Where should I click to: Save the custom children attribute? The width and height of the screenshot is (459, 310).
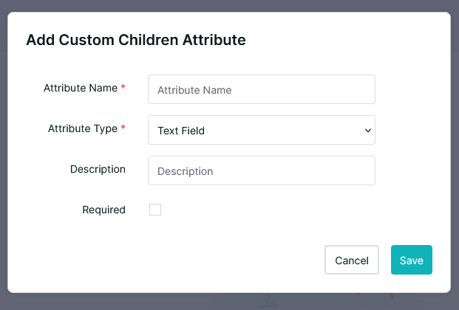411,260
